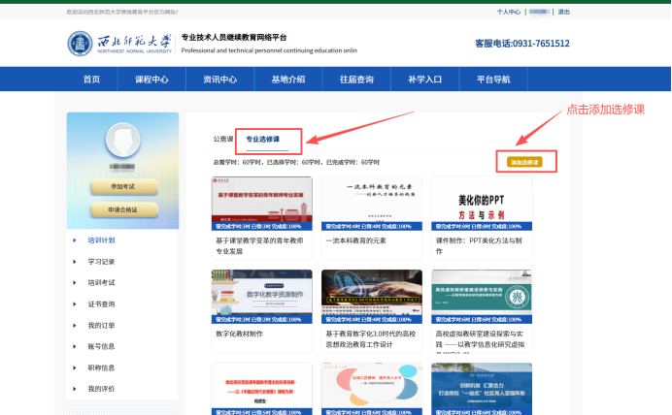
Task: Click title 基于教育数字化3.0时代的高校思想政治教育工作设计
Action: point(371,338)
